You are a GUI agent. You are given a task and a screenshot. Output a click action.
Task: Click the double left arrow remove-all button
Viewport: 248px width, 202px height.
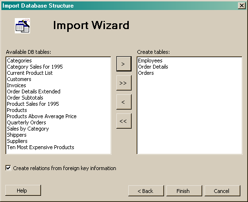click(x=124, y=121)
